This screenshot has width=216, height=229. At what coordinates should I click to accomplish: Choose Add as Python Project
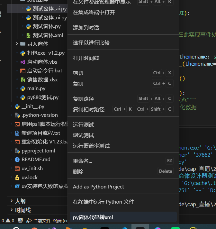(x=123, y=187)
